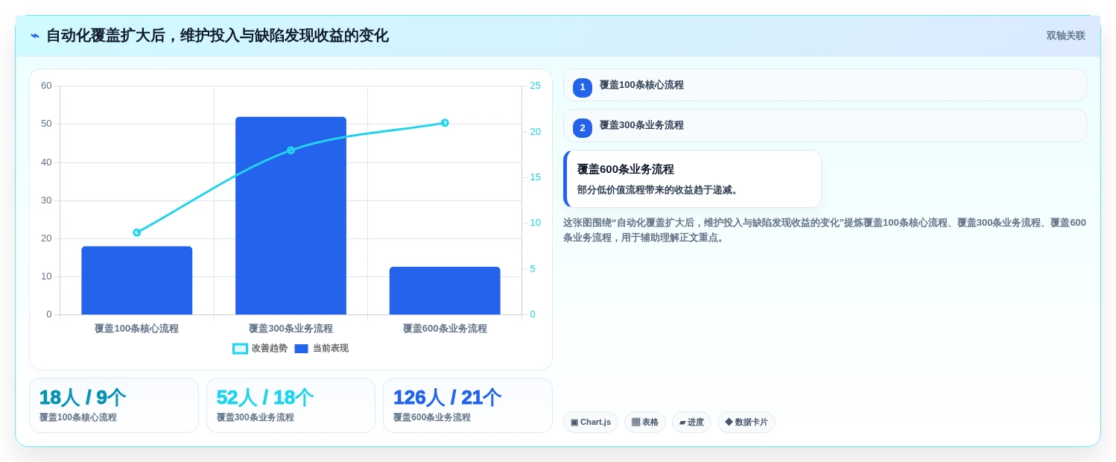Open the 52人 / 18个 data card

291,405
